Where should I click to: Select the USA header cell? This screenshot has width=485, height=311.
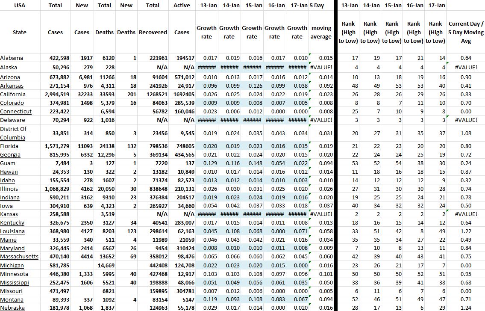pos(20,6)
